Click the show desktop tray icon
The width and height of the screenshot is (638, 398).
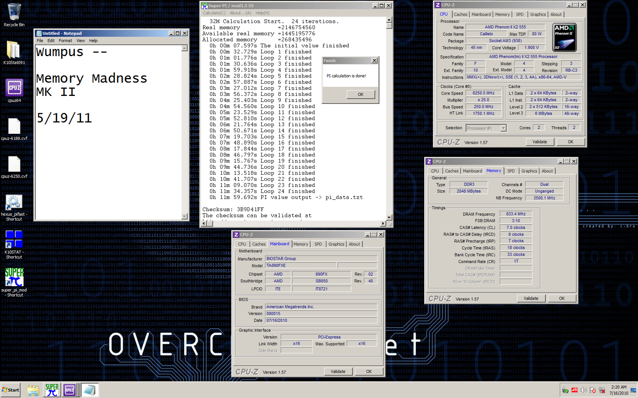(634, 390)
